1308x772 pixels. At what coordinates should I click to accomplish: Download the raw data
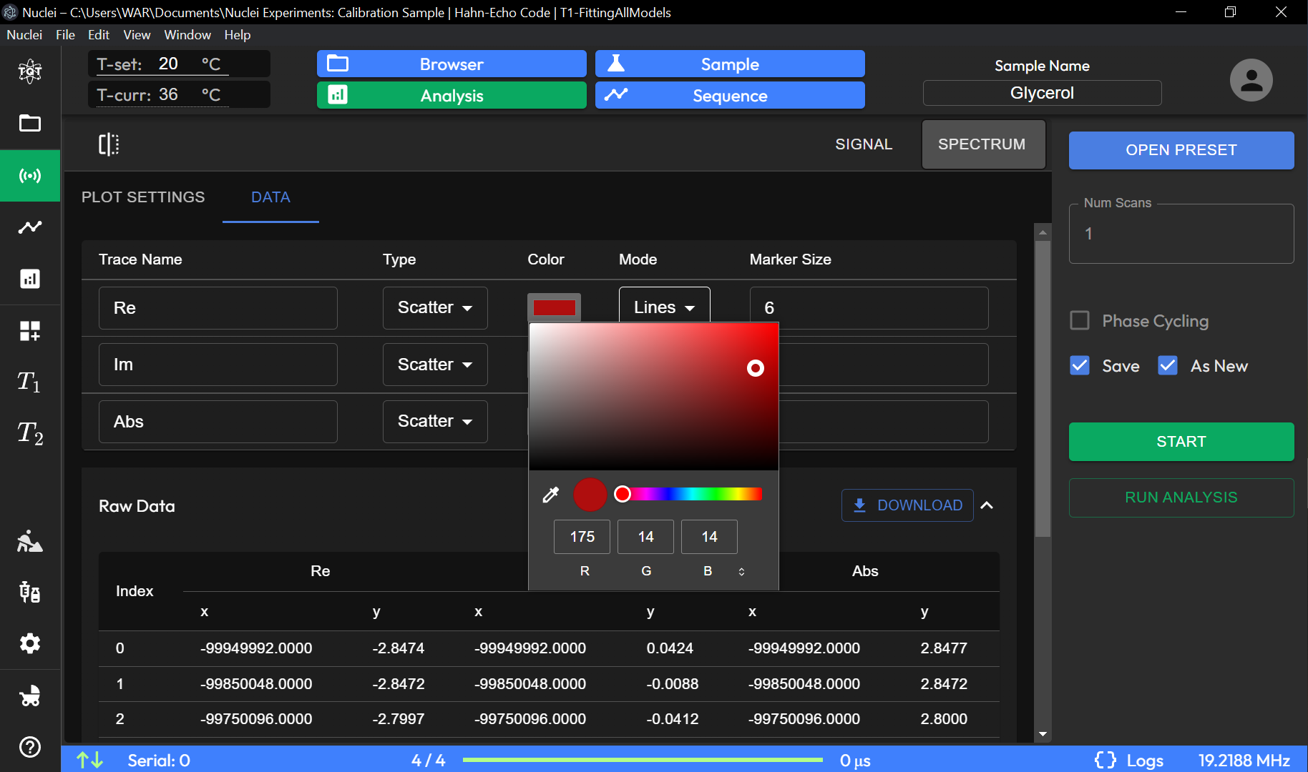(x=907, y=505)
